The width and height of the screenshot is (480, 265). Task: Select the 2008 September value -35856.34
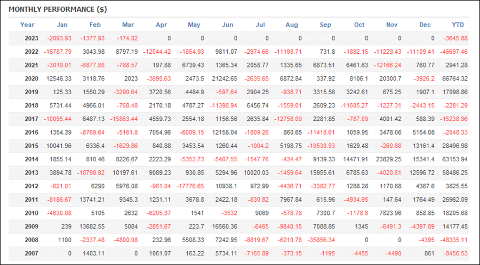click(321, 240)
